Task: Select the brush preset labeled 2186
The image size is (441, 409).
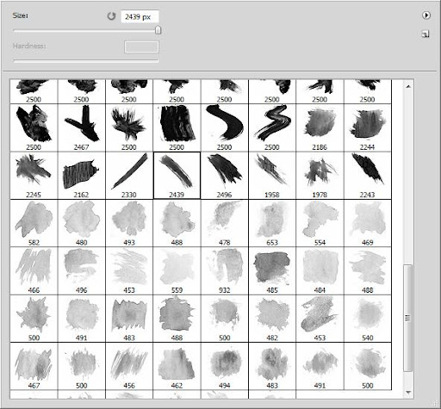Action: (x=320, y=127)
